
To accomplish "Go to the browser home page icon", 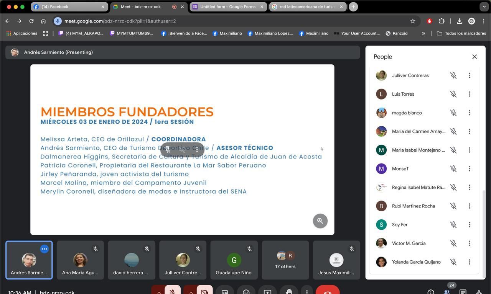I will click(43, 21).
